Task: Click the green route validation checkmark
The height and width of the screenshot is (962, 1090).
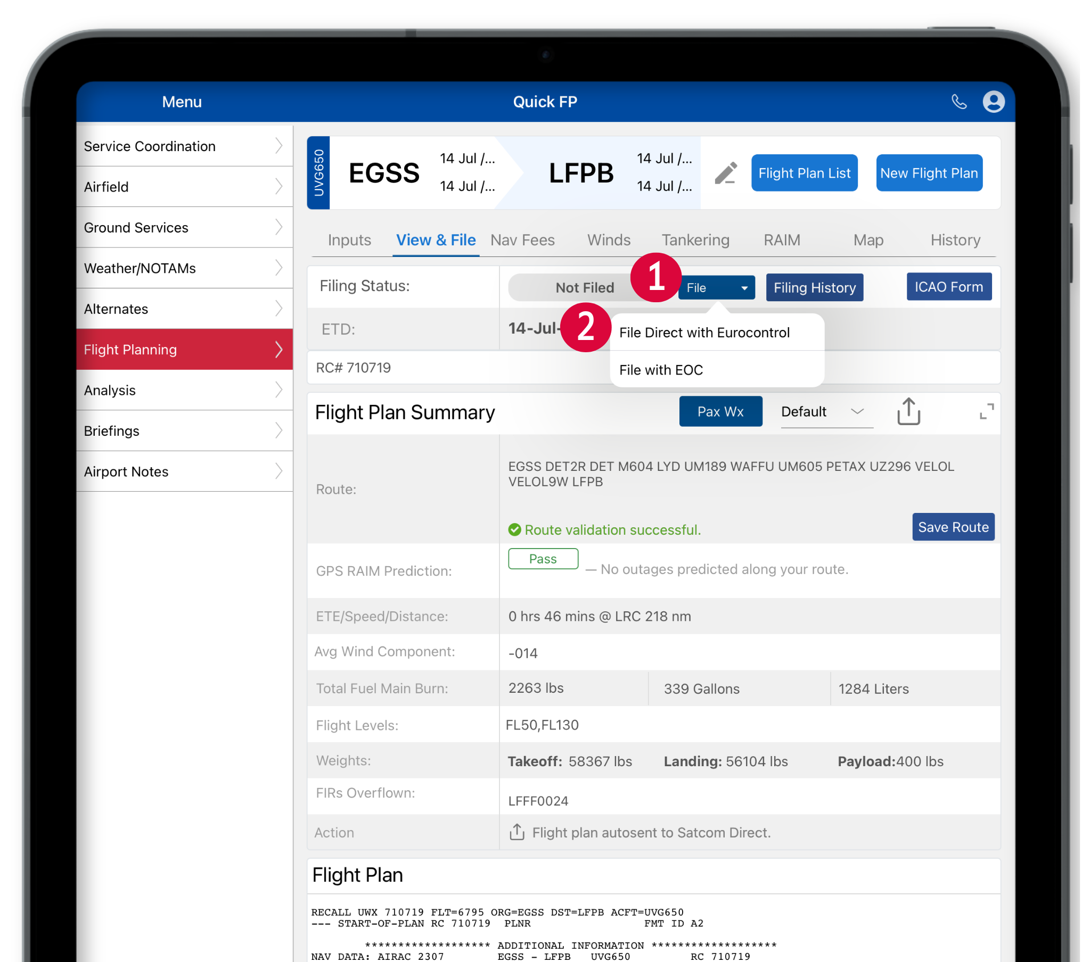Action: tap(514, 529)
